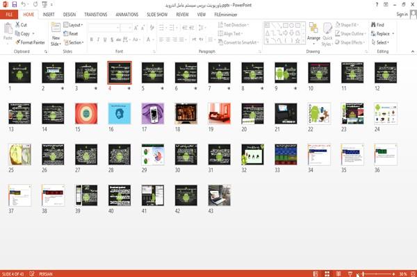Select the Format Painter tool
This screenshot has width=417, height=277.
tap(30, 42)
